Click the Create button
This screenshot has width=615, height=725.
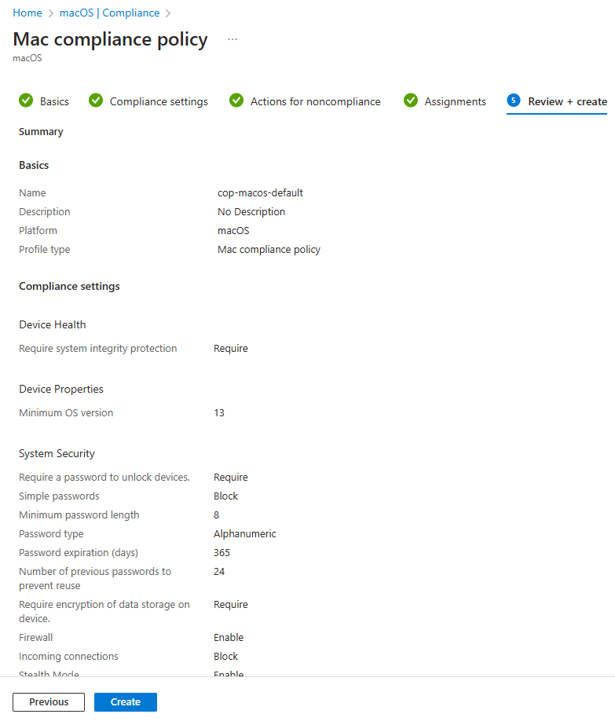[125, 701]
